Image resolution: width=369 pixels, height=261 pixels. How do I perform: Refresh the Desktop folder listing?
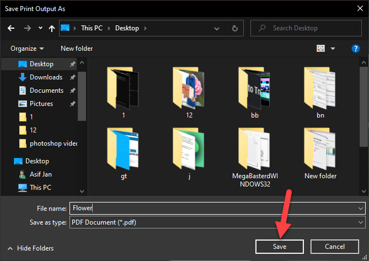coord(235,28)
